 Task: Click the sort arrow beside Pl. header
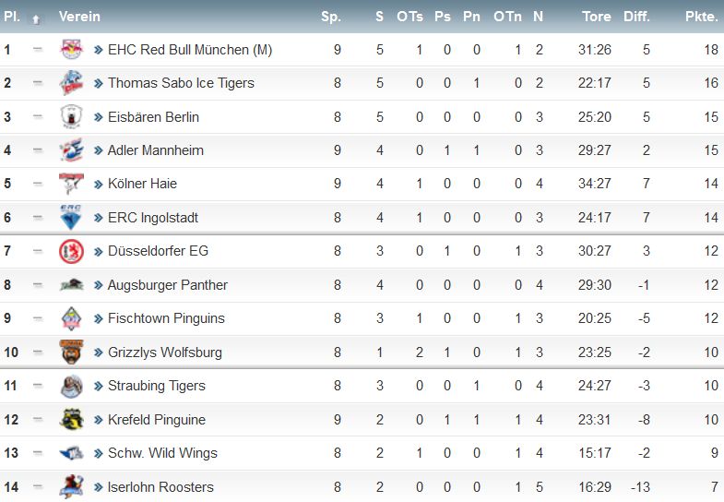click(x=36, y=19)
